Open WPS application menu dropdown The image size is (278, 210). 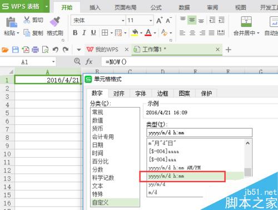coord(47,7)
